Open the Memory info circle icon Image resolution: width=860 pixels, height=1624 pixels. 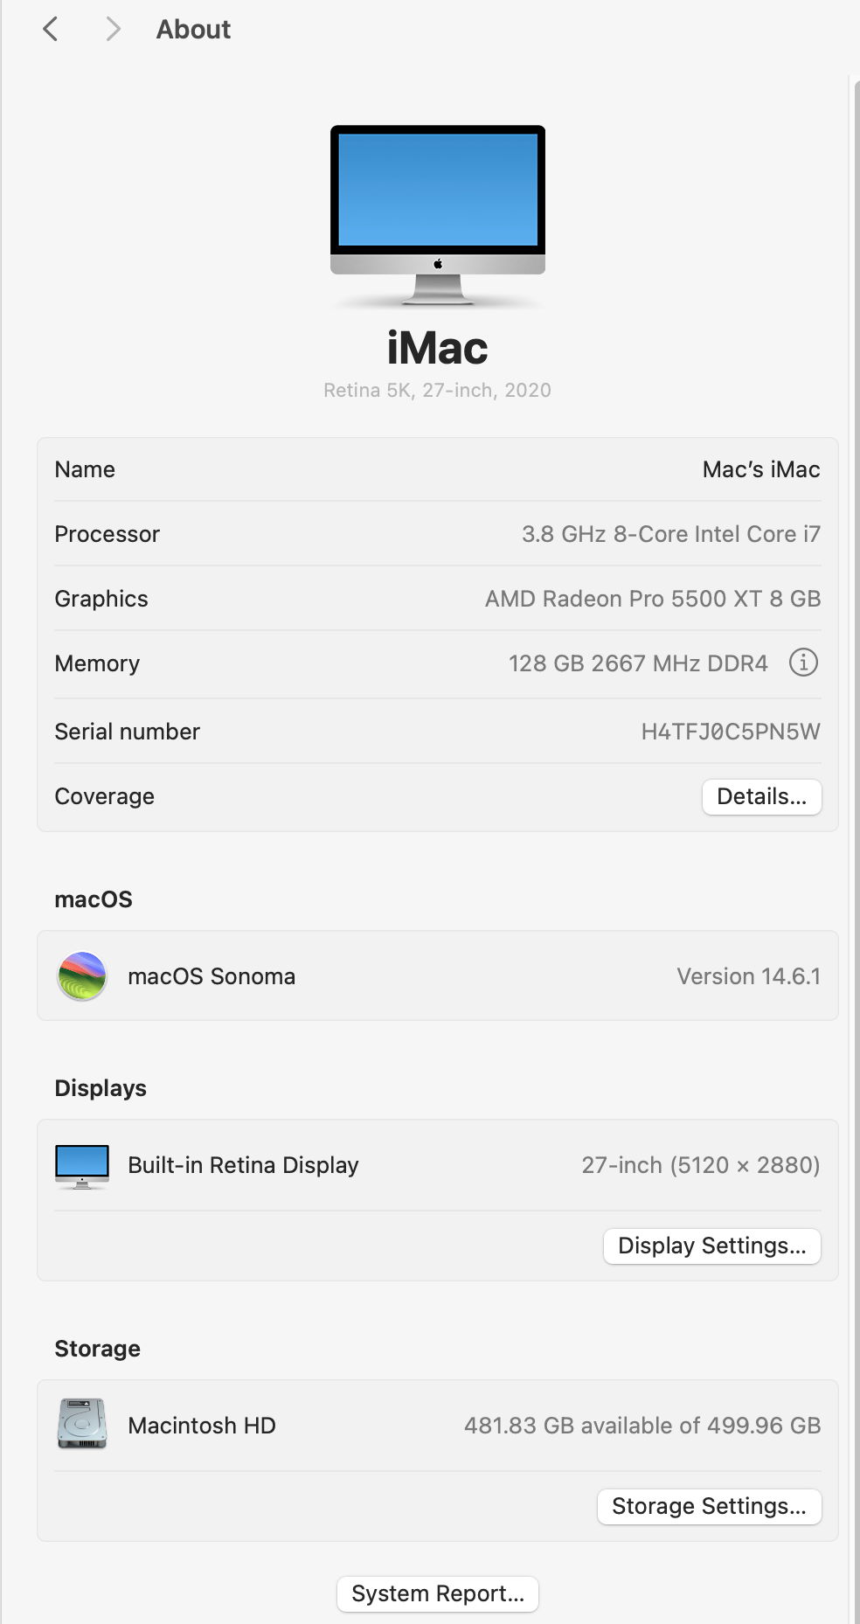click(802, 663)
